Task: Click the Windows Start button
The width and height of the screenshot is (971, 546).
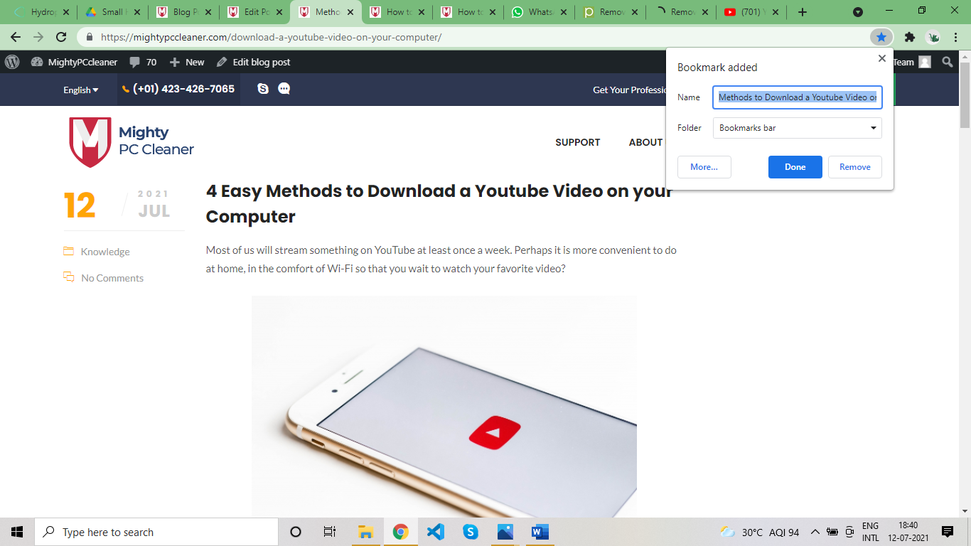Action: [x=17, y=532]
